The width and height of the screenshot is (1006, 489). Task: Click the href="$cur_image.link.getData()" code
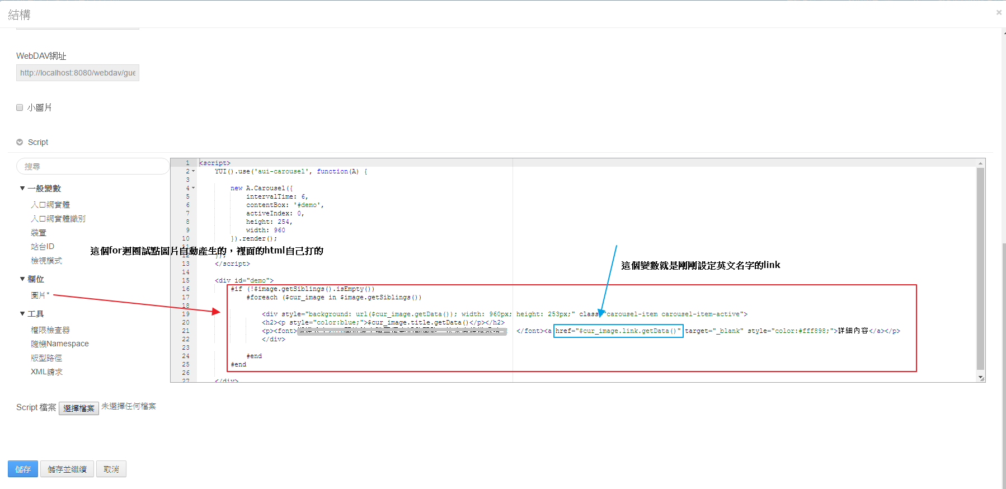tap(618, 331)
